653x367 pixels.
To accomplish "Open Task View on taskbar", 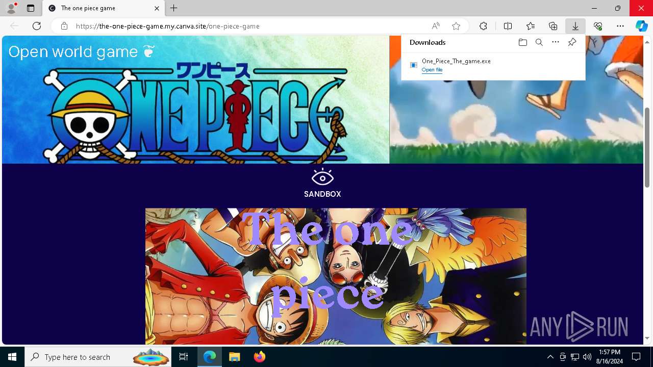I will 184,357.
